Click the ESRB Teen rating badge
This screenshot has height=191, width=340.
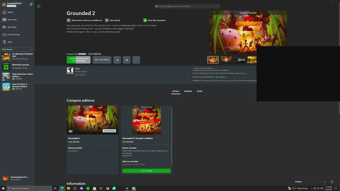(x=70, y=71)
